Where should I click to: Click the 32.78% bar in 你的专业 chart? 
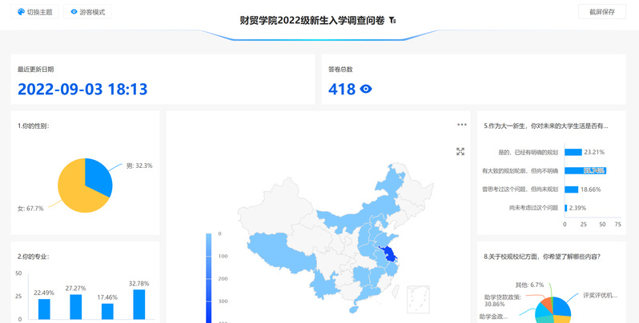coord(139,304)
